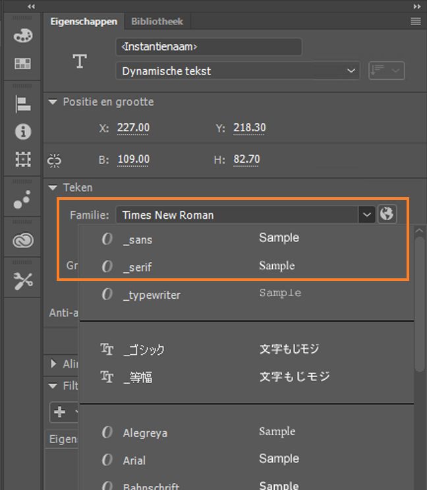This screenshot has height=490, width=427.
Task: Click the B width value 109.00
Action: [x=133, y=159]
